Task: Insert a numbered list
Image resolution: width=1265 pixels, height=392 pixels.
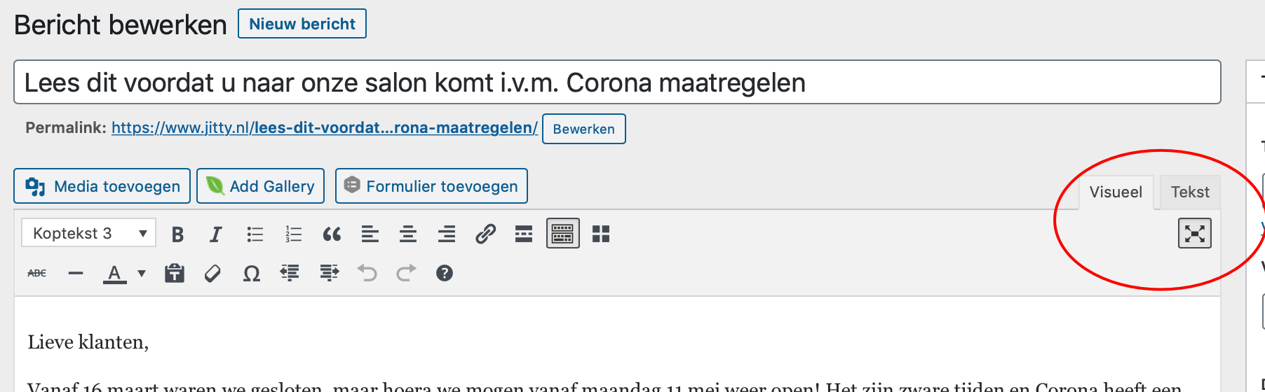Action: click(x=293, y=234)
